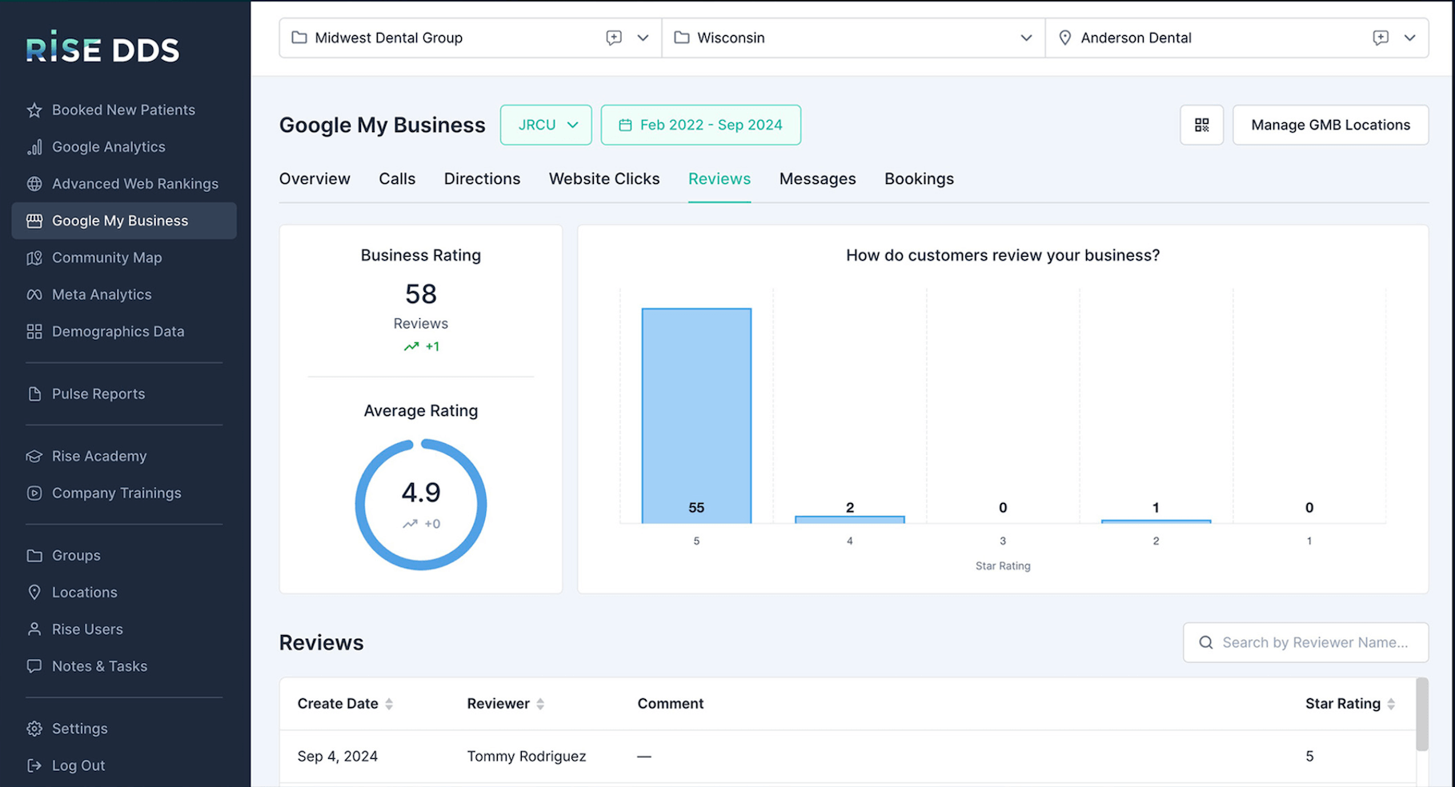The width and height of the screenshot is (1455, 787).
Task: Click the exit icon beside Log Out
Action: [34, 765]
